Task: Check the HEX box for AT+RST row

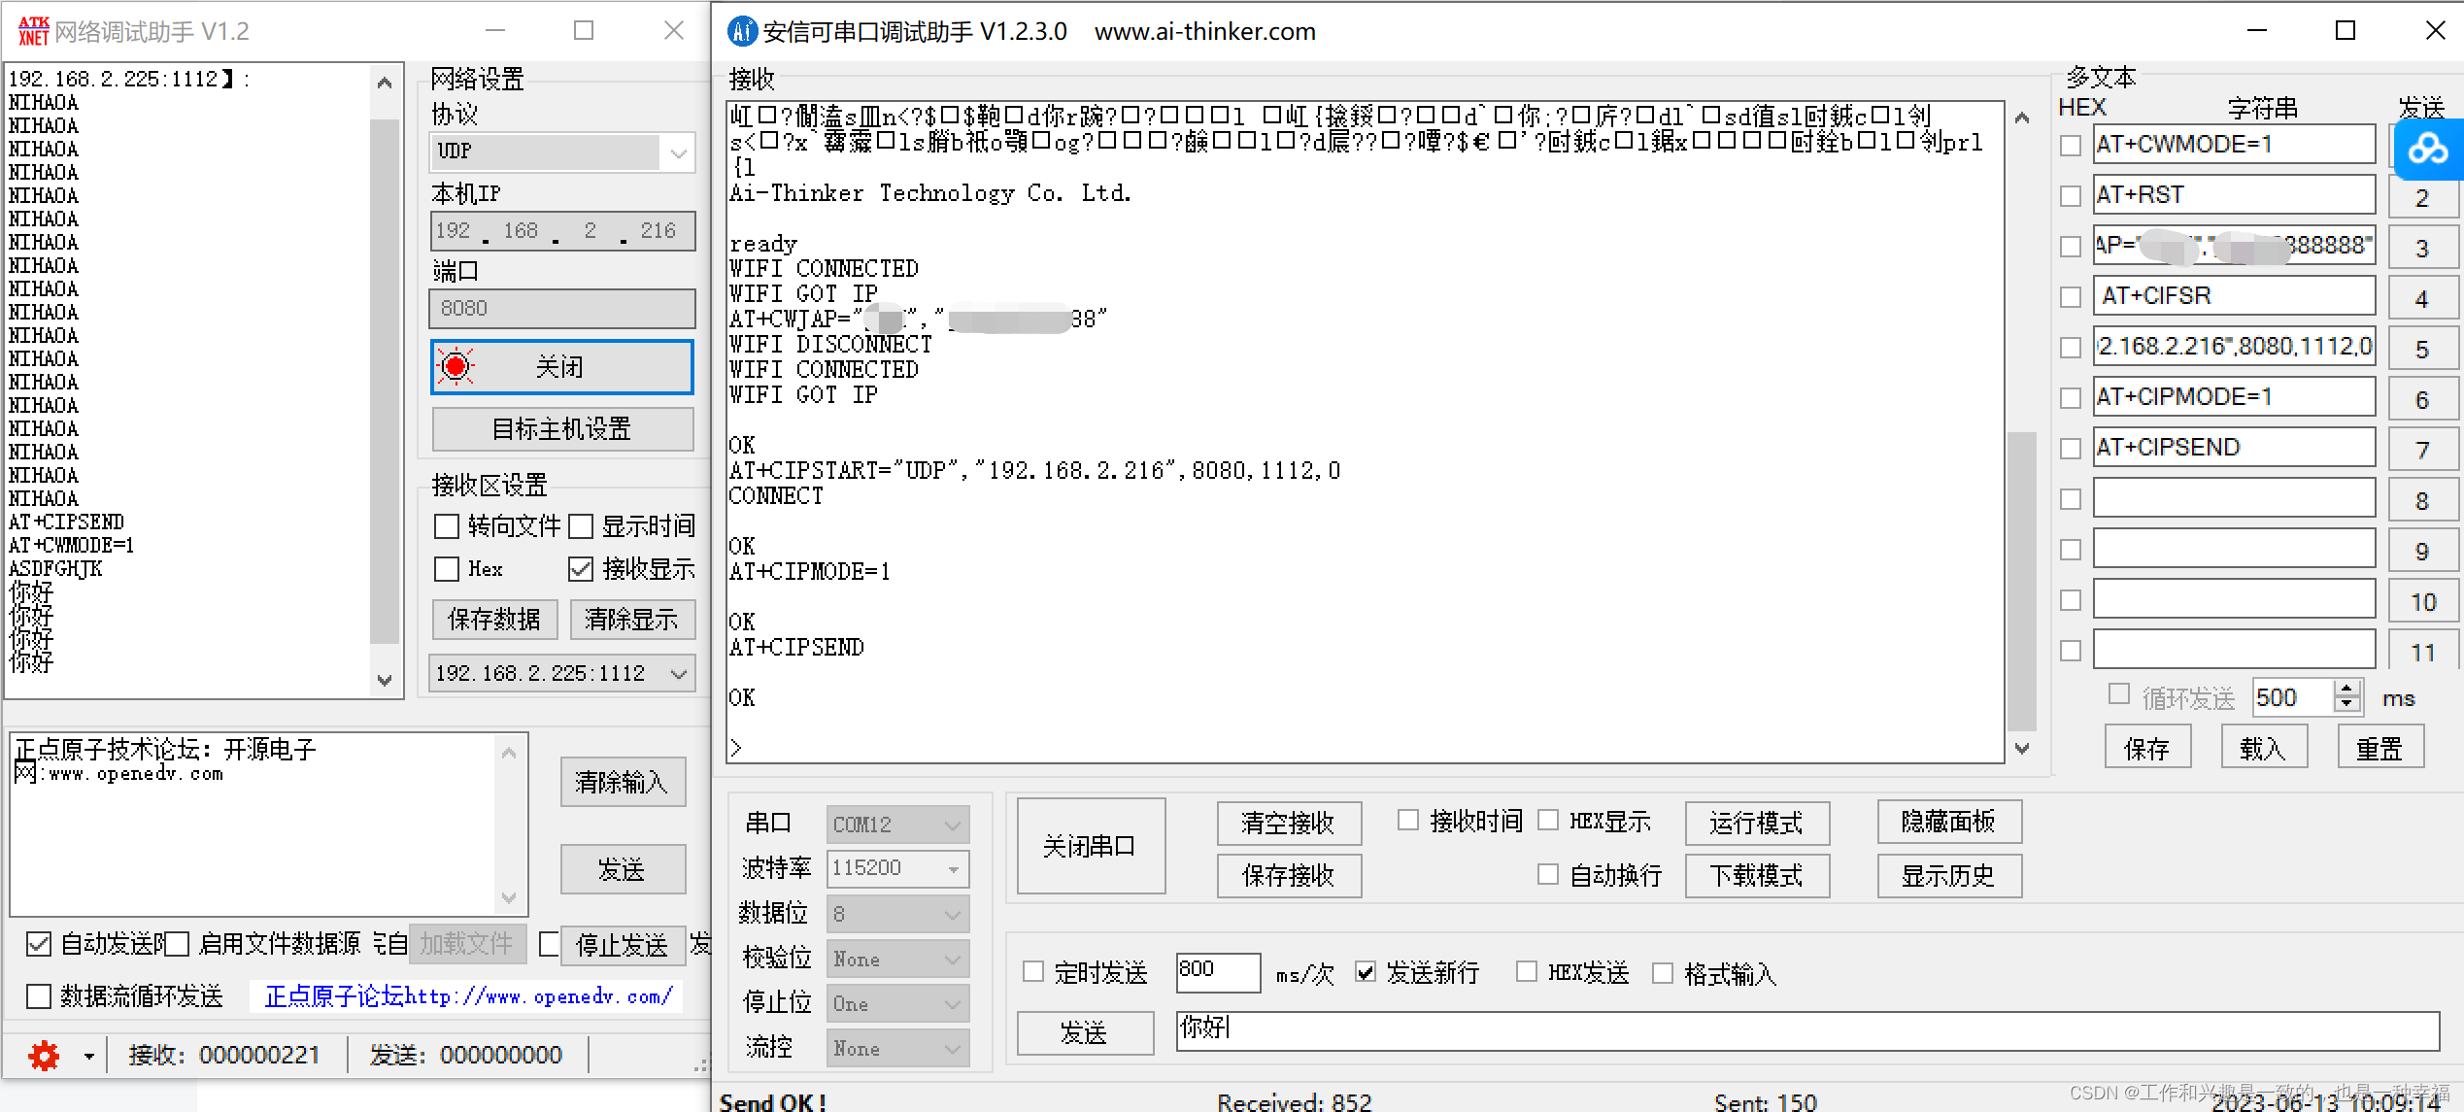Action: pyautogui.click(x=2071, y=195)
